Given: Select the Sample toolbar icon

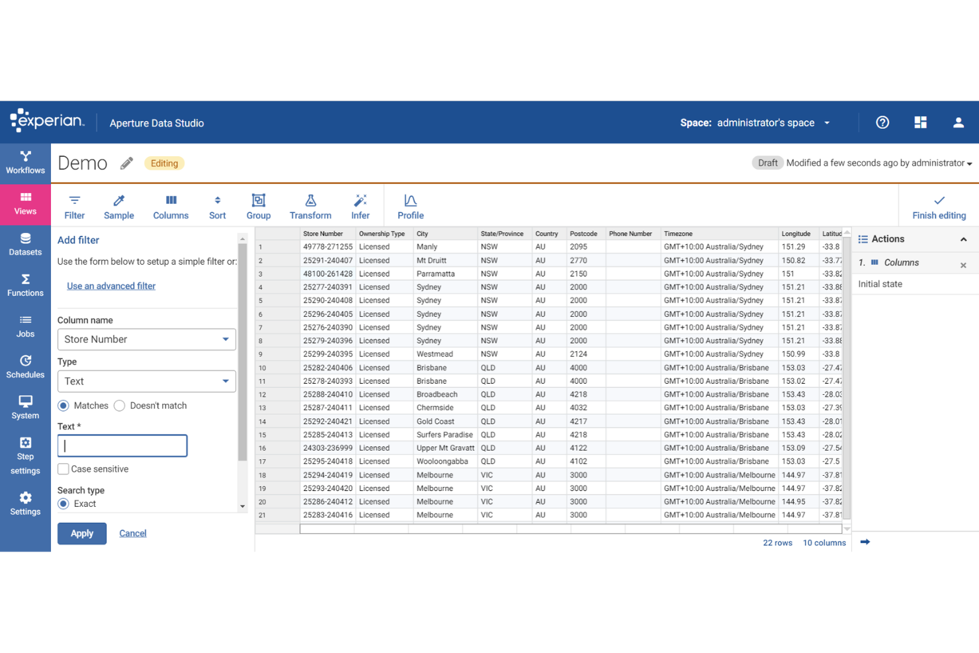Looking at the screenshot, I should 118,206.
